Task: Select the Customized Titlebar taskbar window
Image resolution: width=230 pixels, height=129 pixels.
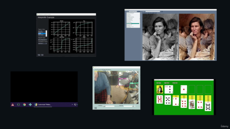Action: (43, 105)
